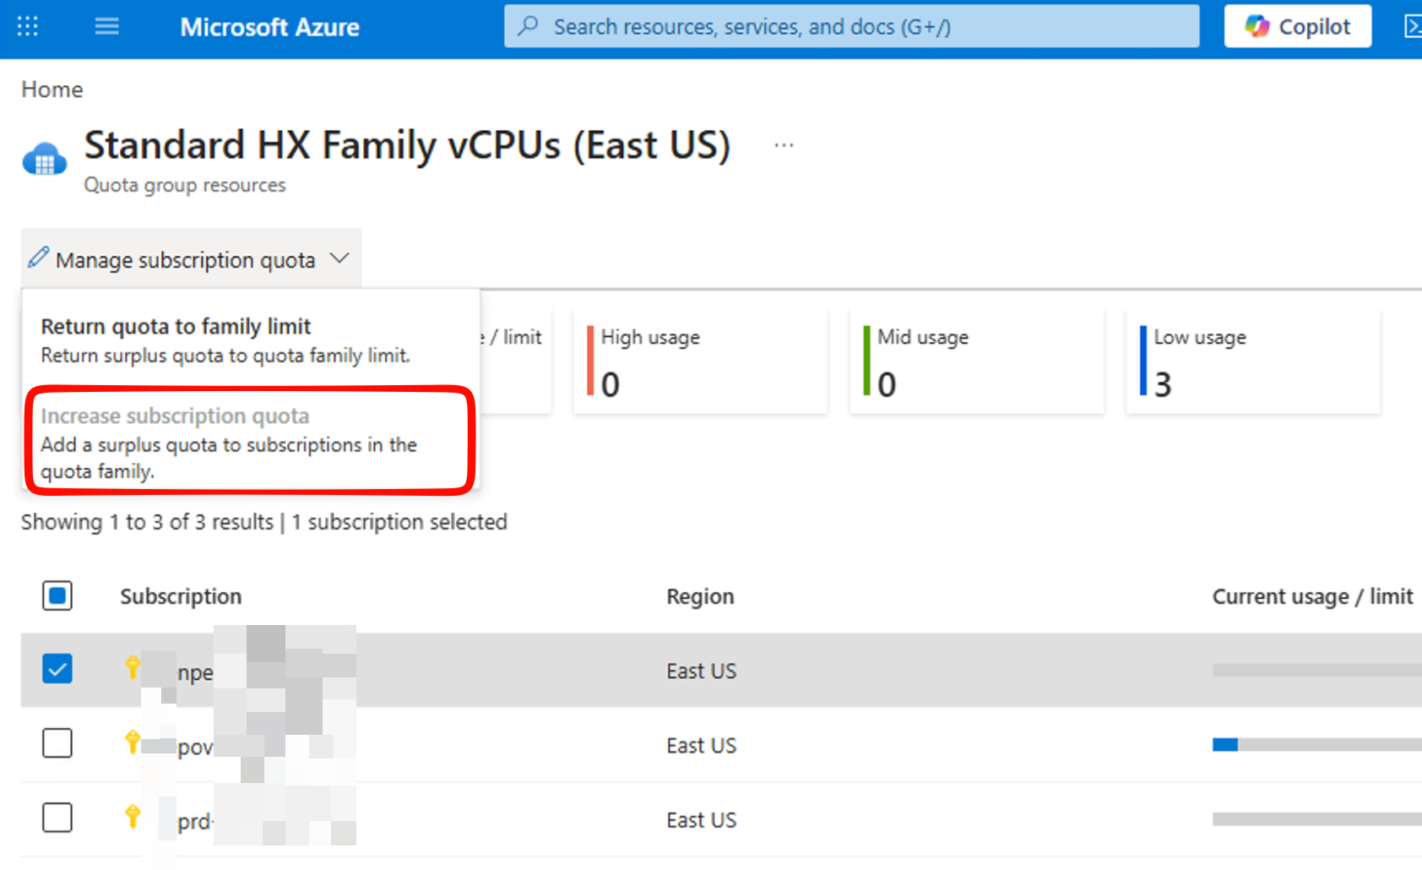Screen dimensions: 1422x870
Task: Open the hamburger portal menu
Action: click(107, 27)
